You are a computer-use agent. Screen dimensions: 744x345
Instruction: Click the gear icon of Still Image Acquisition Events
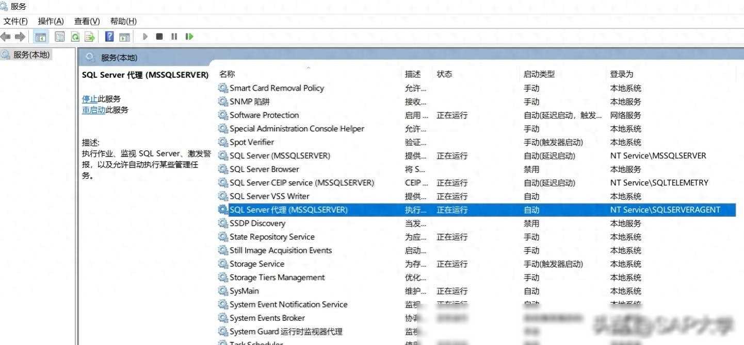point(223,250)
